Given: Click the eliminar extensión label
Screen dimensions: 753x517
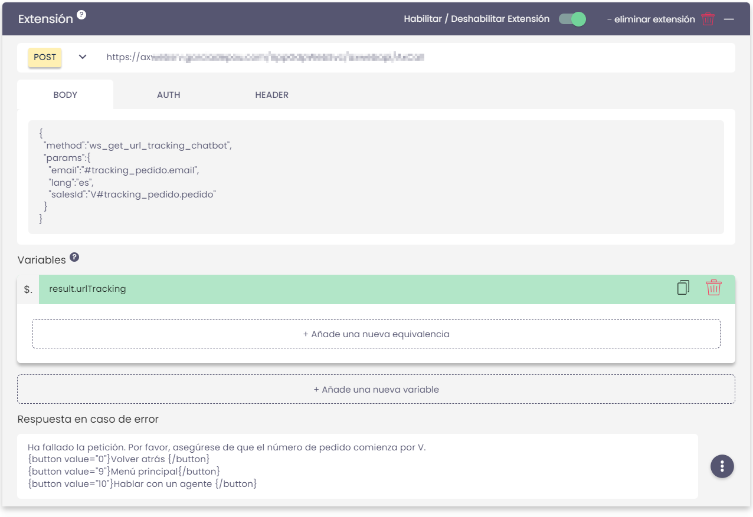Looking at the screenshot, I should pyautogui.click(x=650, y=19).
